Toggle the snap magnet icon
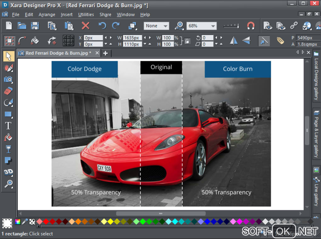The width and height of the screenshot is (321, 239). point(251,26)
